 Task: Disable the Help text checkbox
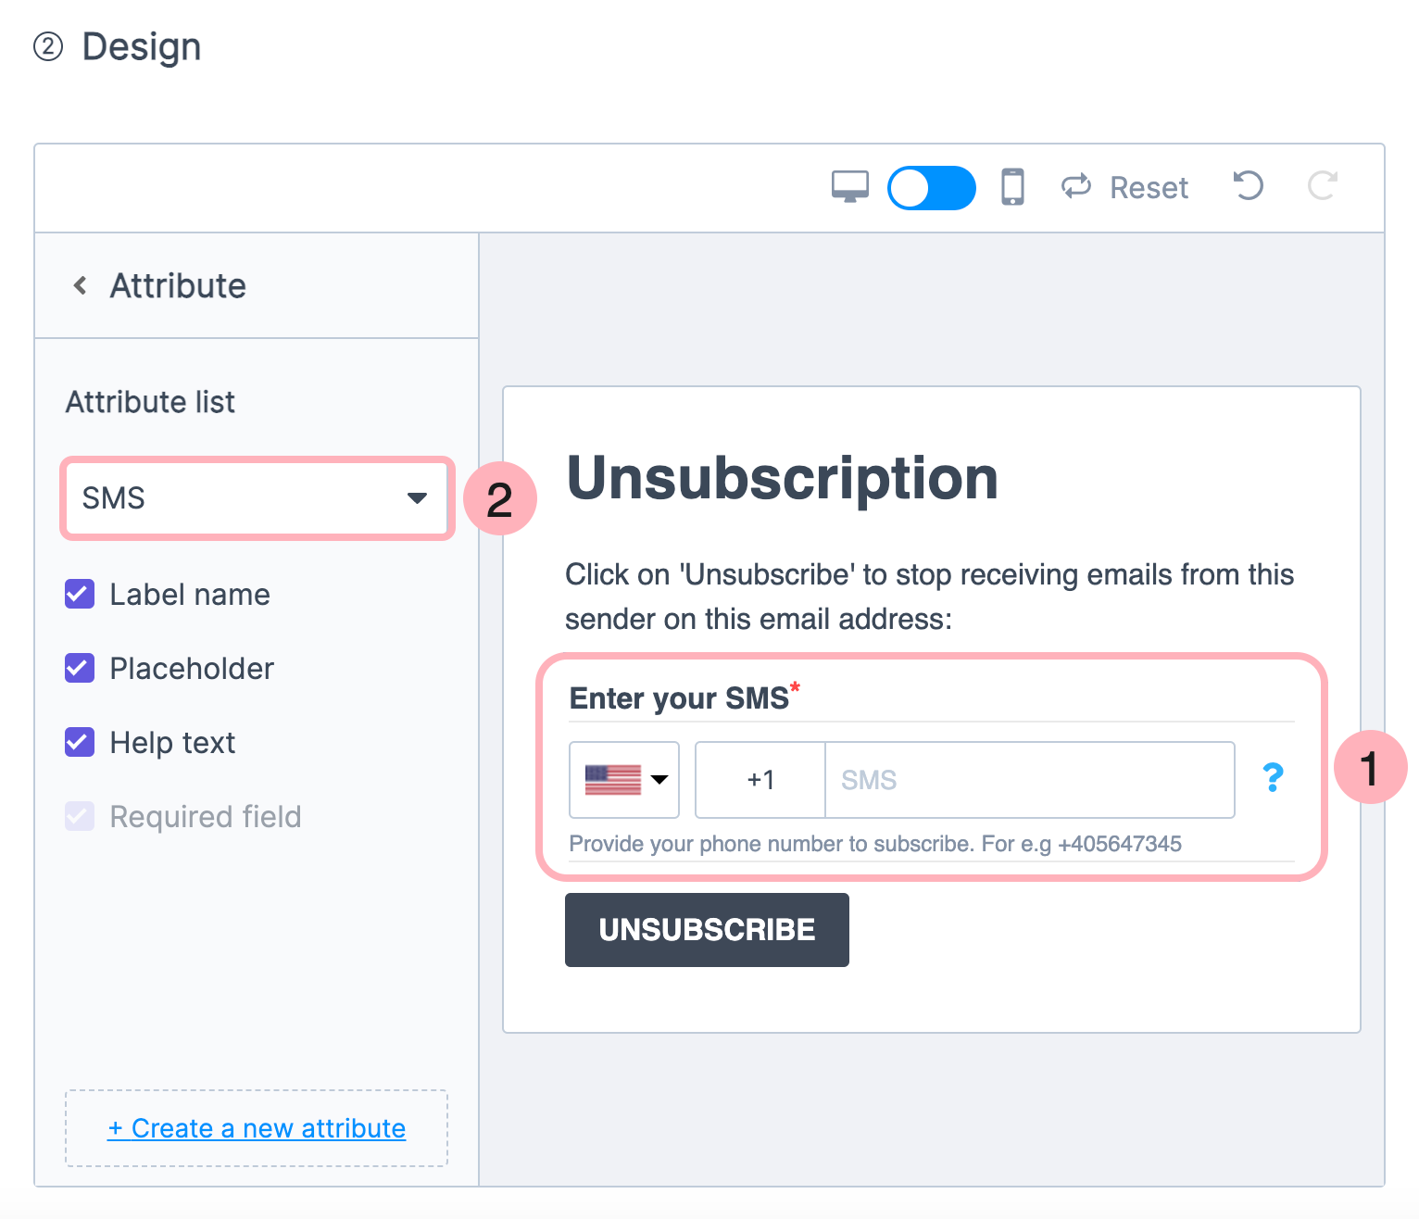click(79, 742)
